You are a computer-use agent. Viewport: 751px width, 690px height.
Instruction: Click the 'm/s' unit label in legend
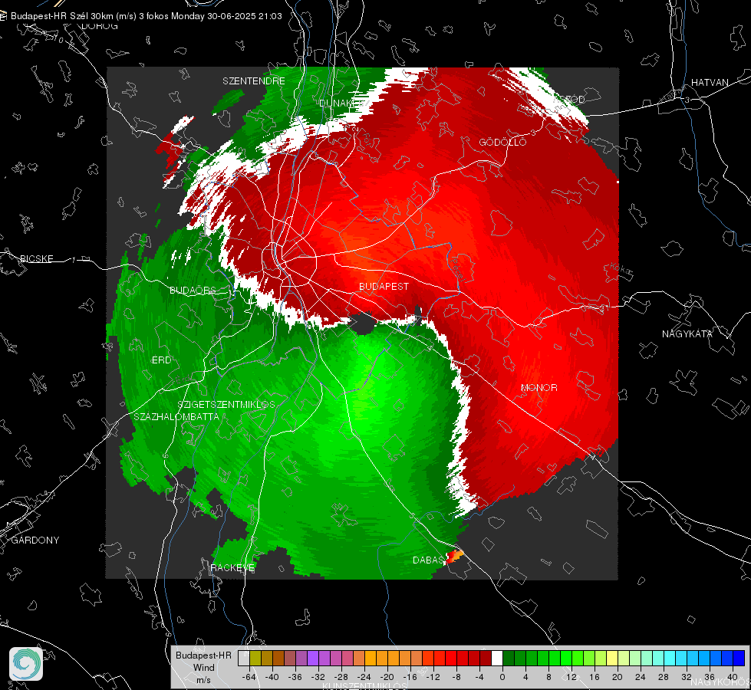pos(203,679)
